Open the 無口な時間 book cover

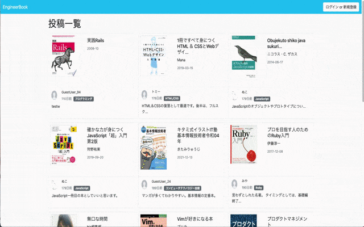tap(63, 221)
